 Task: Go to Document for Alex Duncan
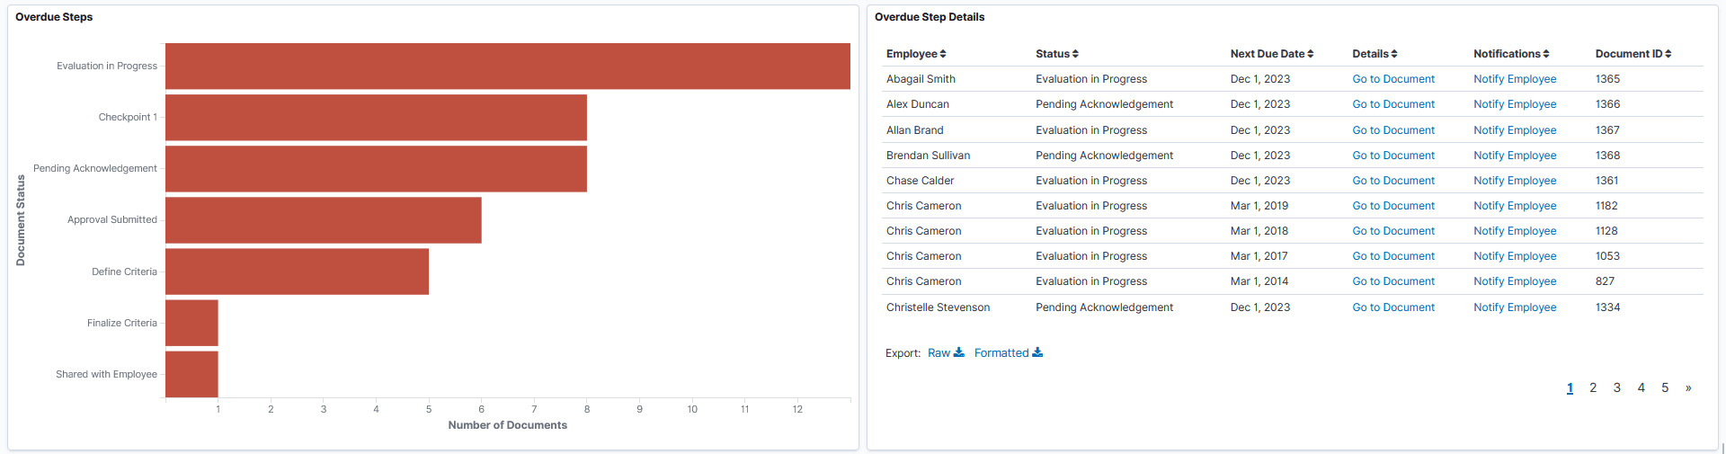[1393, 104]
